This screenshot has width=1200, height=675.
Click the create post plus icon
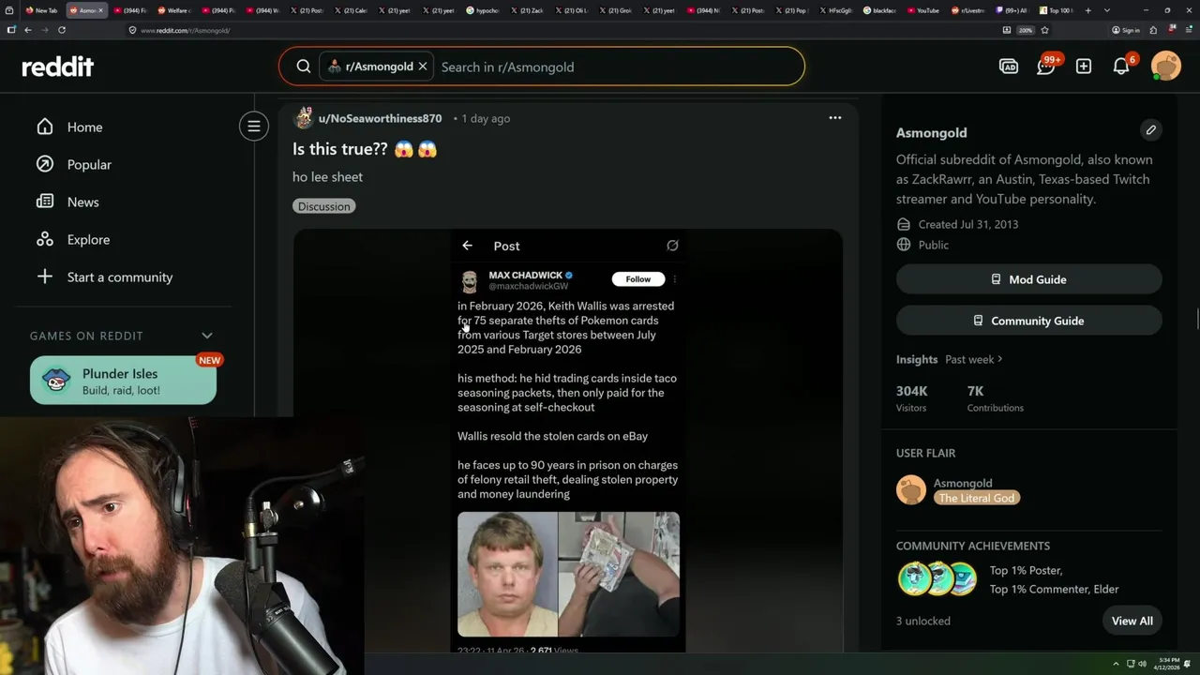1084,67
